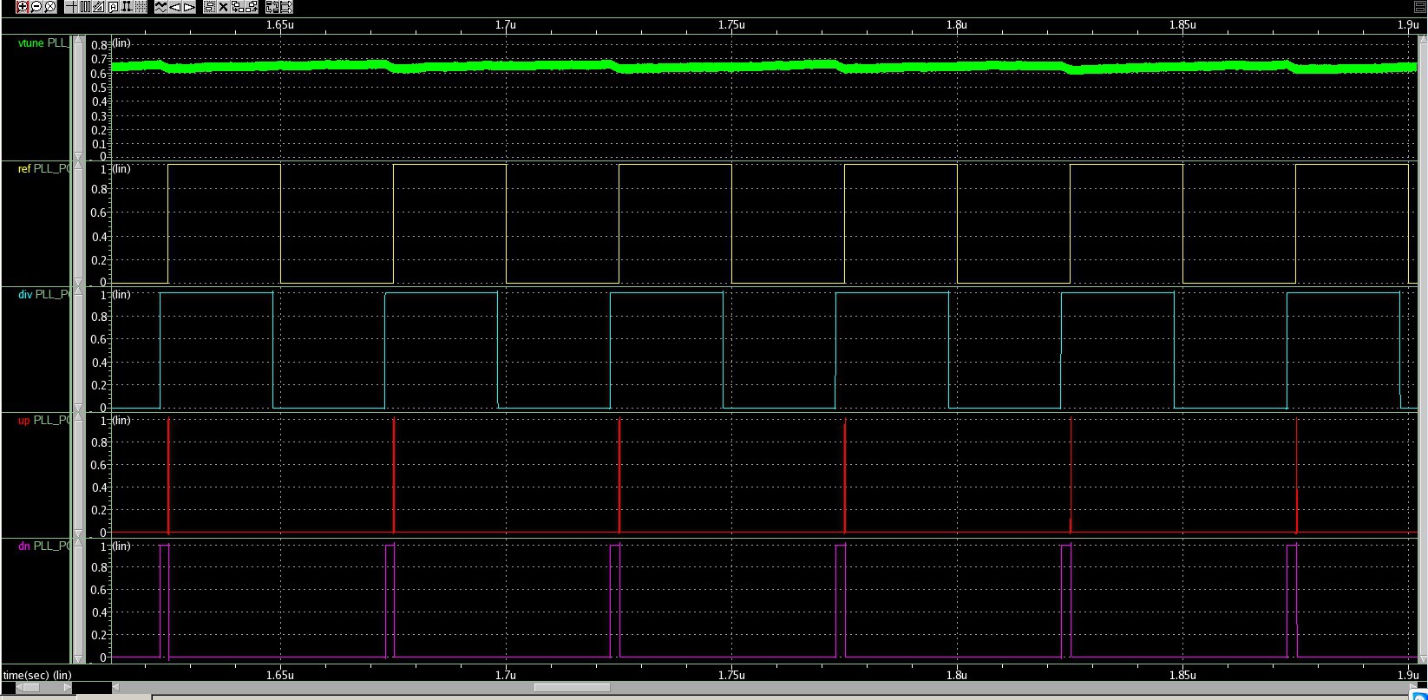
Task: Toggle the grid dots display icon
Action: [x=141, y=7]
